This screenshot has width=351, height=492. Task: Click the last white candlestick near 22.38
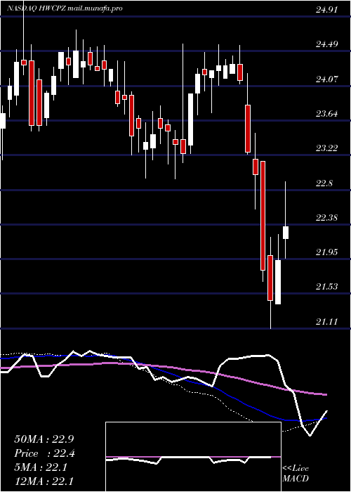click(286, 233)
